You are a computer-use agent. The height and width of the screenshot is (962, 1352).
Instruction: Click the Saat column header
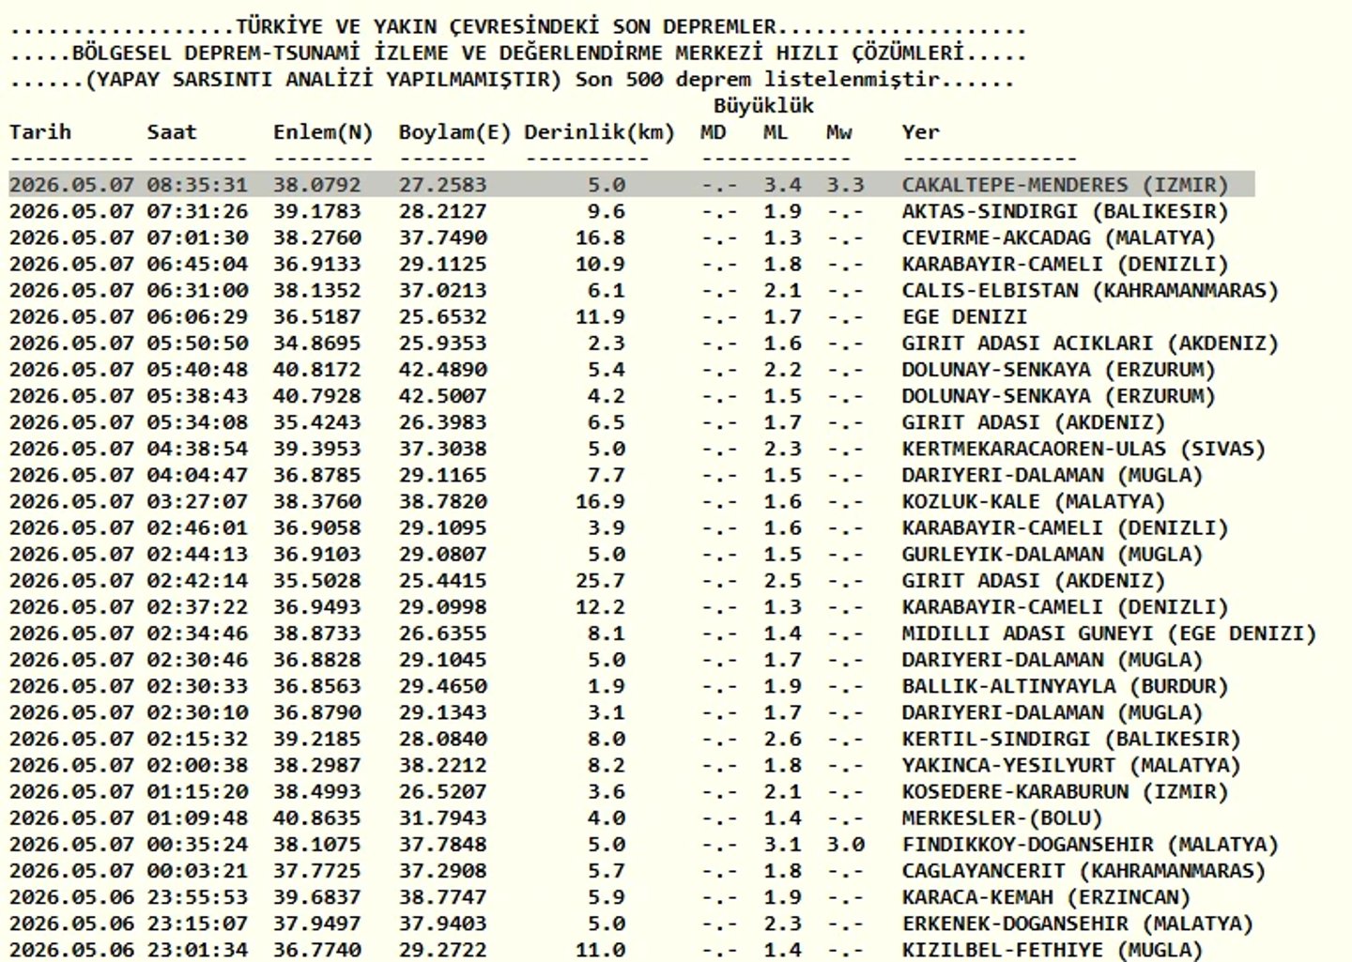172,131
